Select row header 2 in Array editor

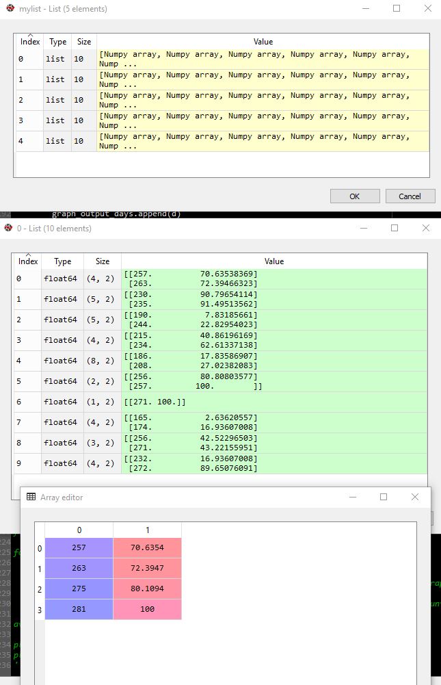[39, 589]
